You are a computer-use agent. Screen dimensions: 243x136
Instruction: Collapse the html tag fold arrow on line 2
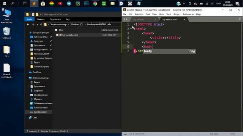[131, 29]
